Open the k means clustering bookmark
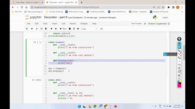 [55, 12]
